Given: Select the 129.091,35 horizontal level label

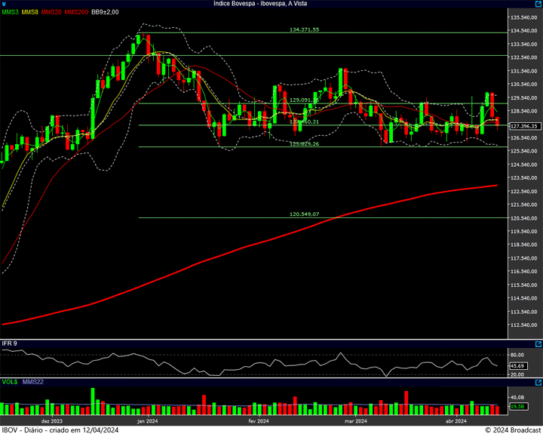Looking at the screenshot, I should click(x=304, y=100).
